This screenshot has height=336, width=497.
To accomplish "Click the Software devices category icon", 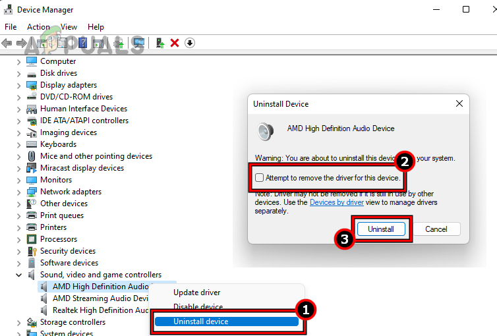I will point(32,263).
